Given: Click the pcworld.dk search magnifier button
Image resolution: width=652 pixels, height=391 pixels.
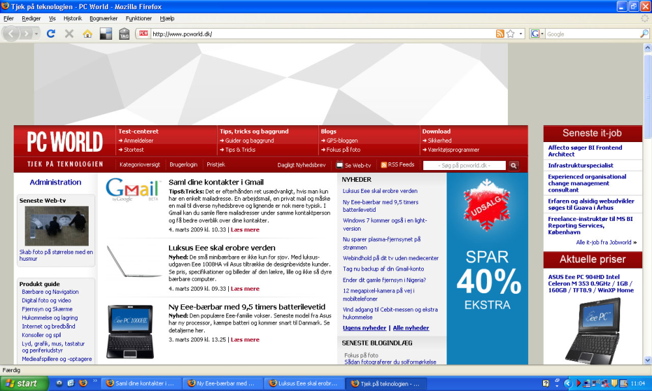Looking at the screenshot, I should pyautogui.click(x=514, y=166).
